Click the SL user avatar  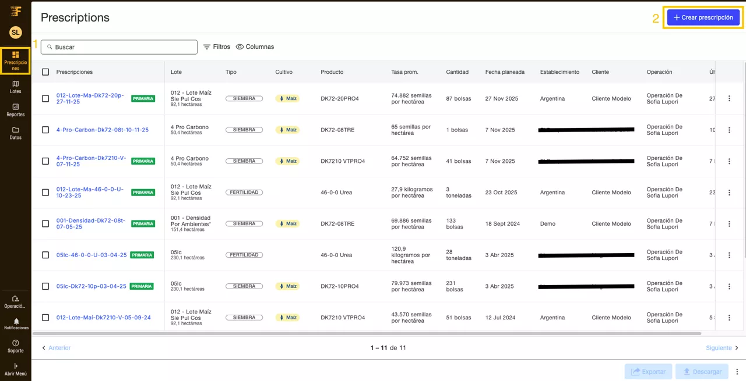click(16, 33)
